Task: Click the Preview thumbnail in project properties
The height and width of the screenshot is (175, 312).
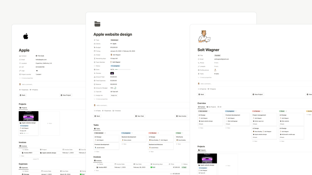Action: [x=112, y=73]
